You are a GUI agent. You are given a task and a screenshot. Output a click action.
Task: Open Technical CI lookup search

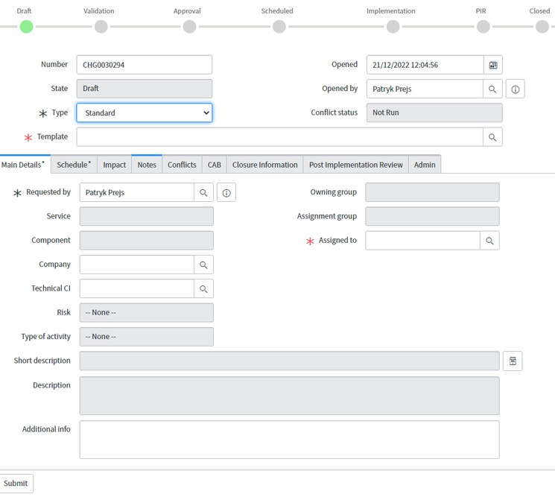[203, 289]
